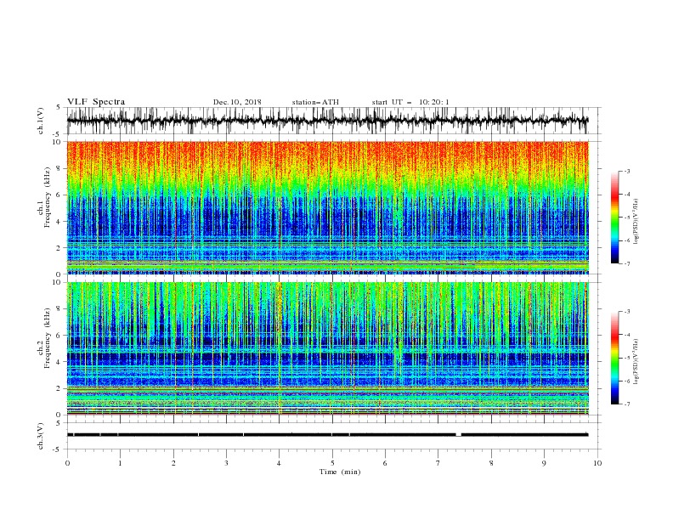Click the time-axis tick label "10"

click(597, 463)
